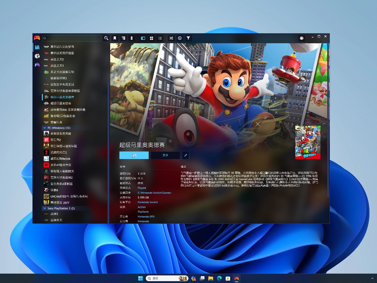Select 超级马里奥惊奇 in the game list

pyautogui.click(x=75, y=103)
